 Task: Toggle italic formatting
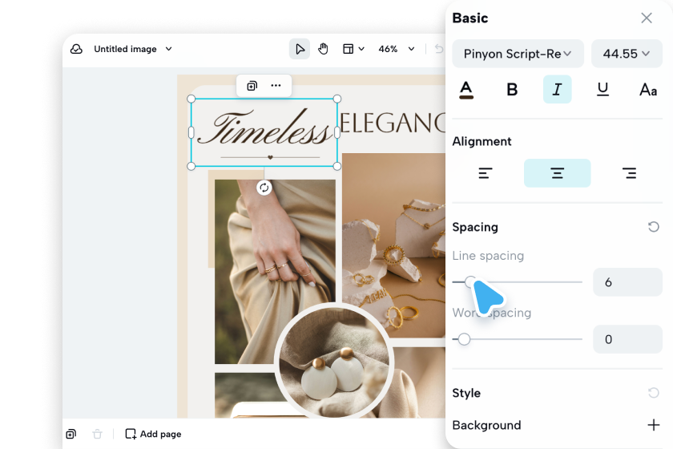[x=557, y=89]
